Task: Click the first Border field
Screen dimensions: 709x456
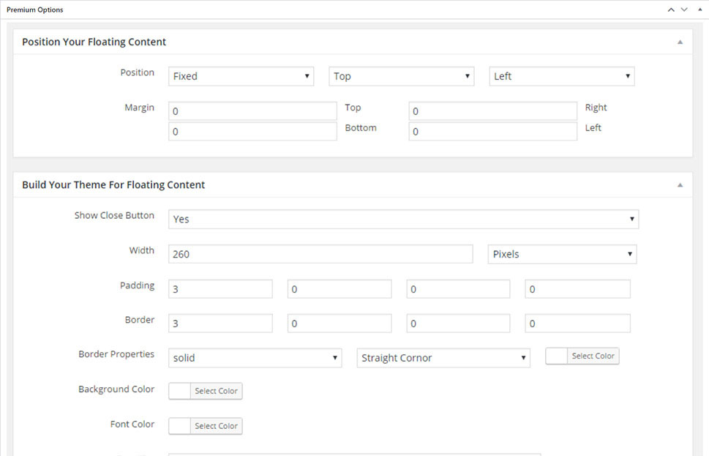Action: 220,324
